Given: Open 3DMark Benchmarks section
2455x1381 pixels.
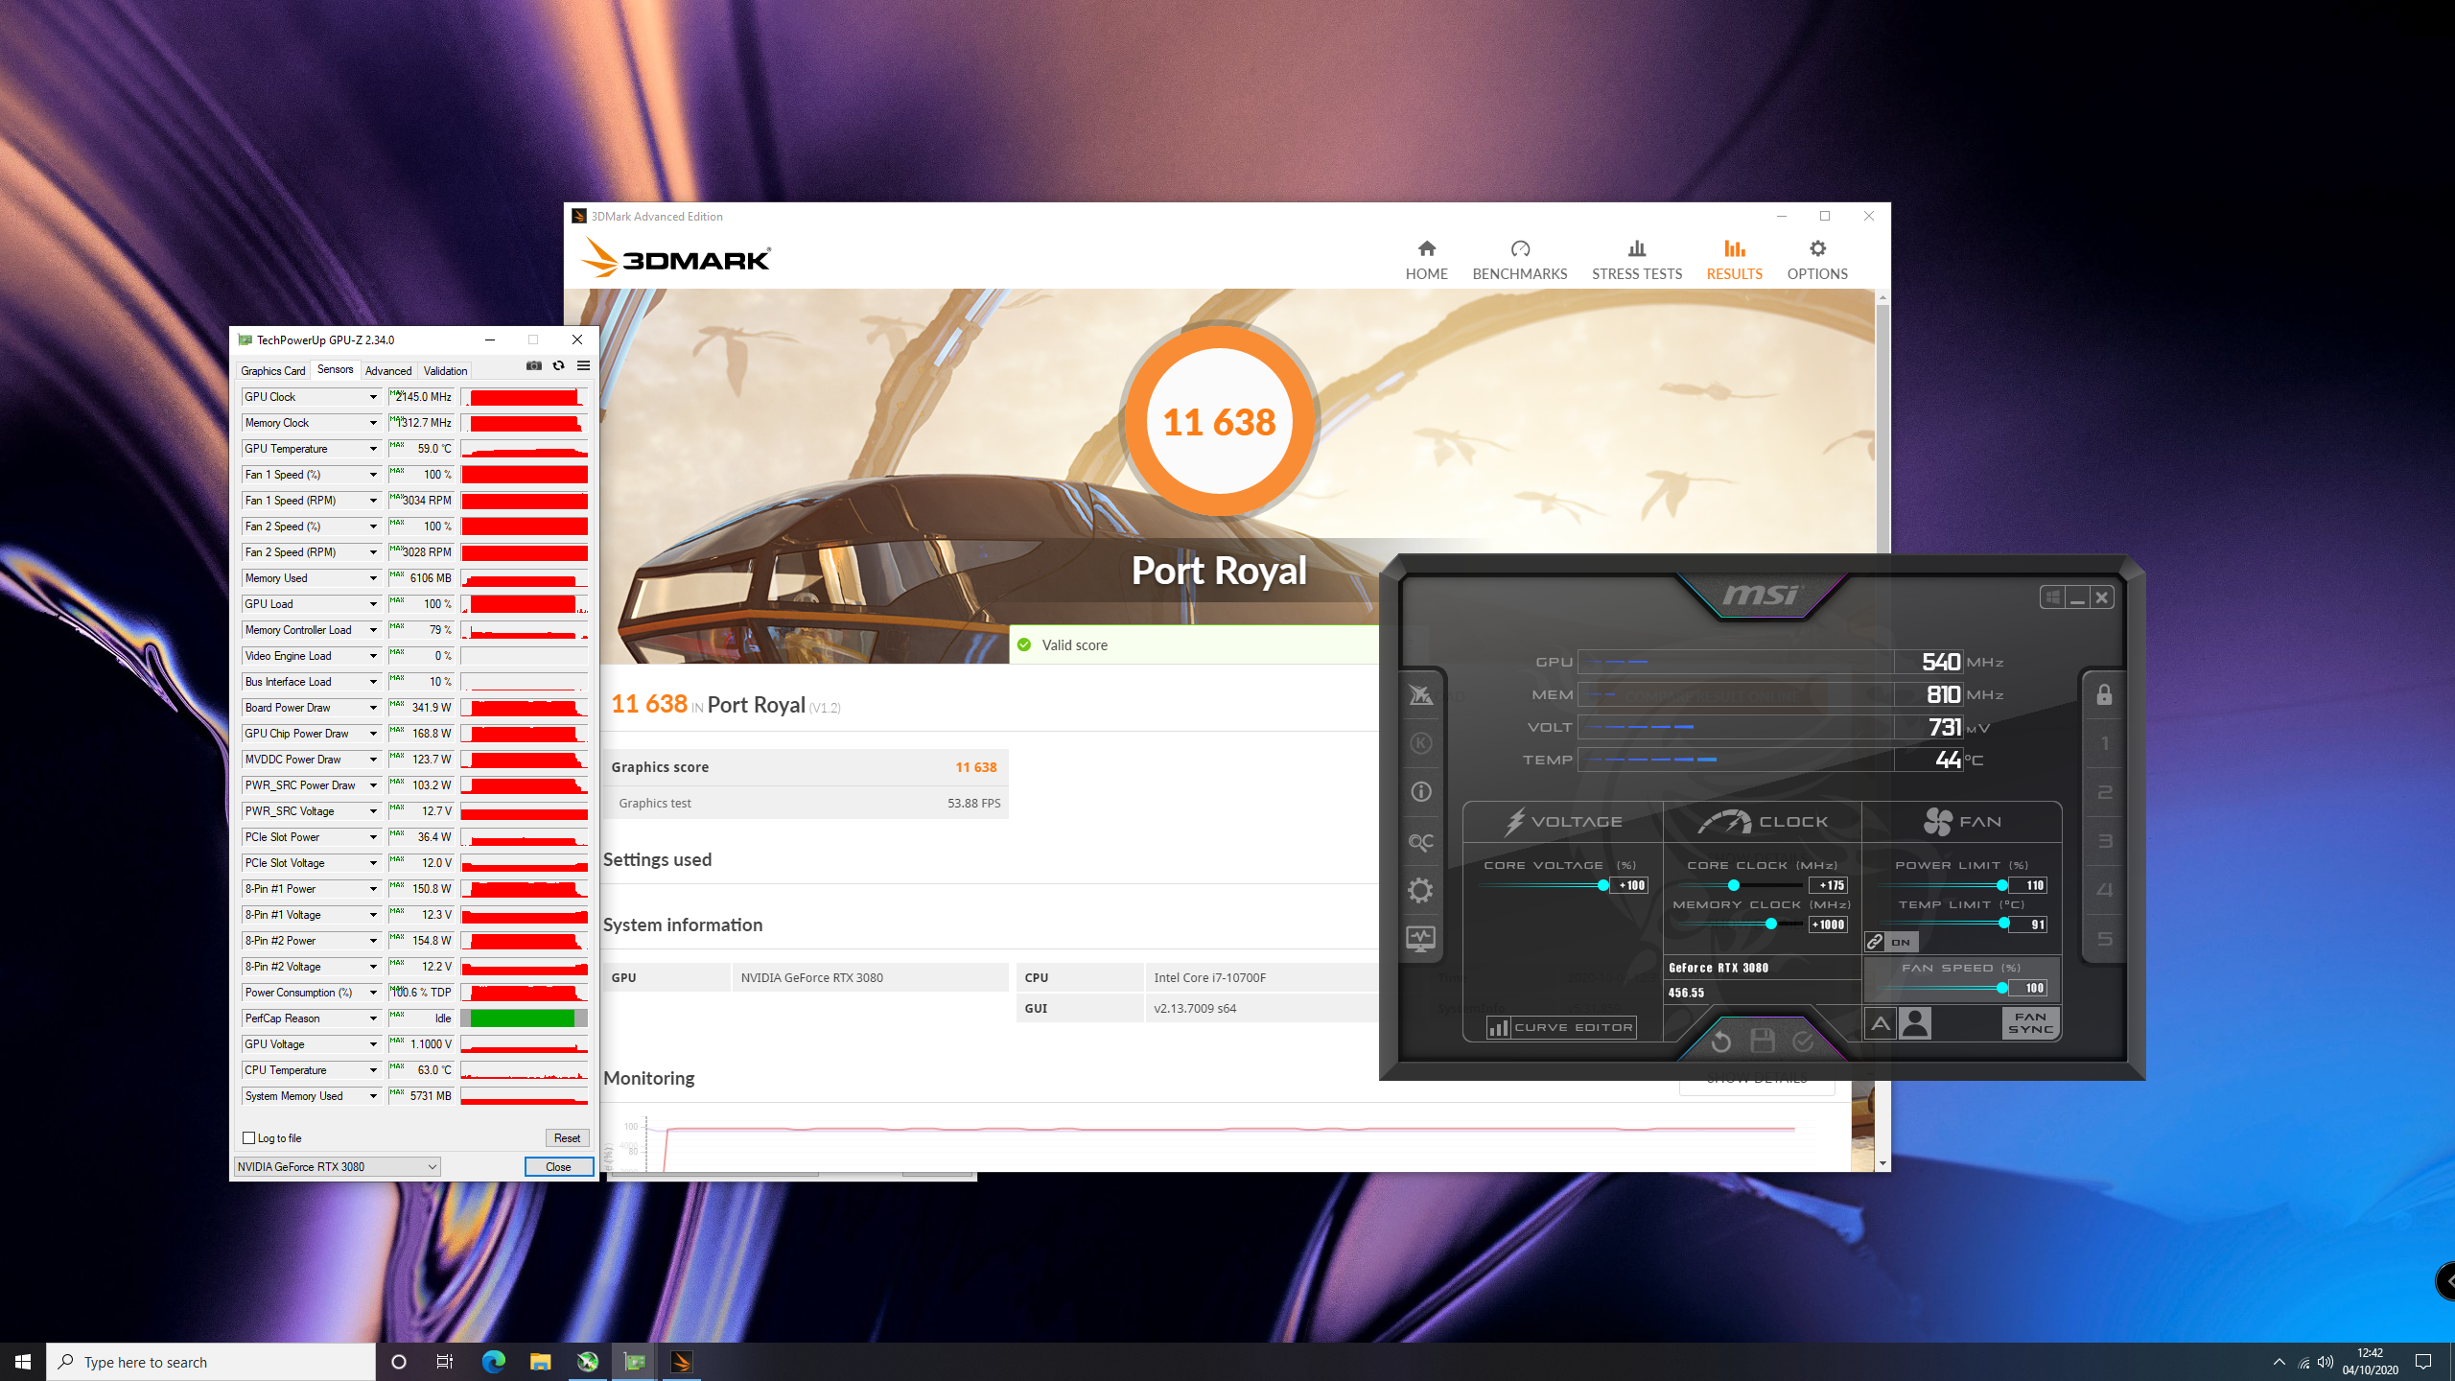Looking at the screenshot, I should (x=1520, y=260).
